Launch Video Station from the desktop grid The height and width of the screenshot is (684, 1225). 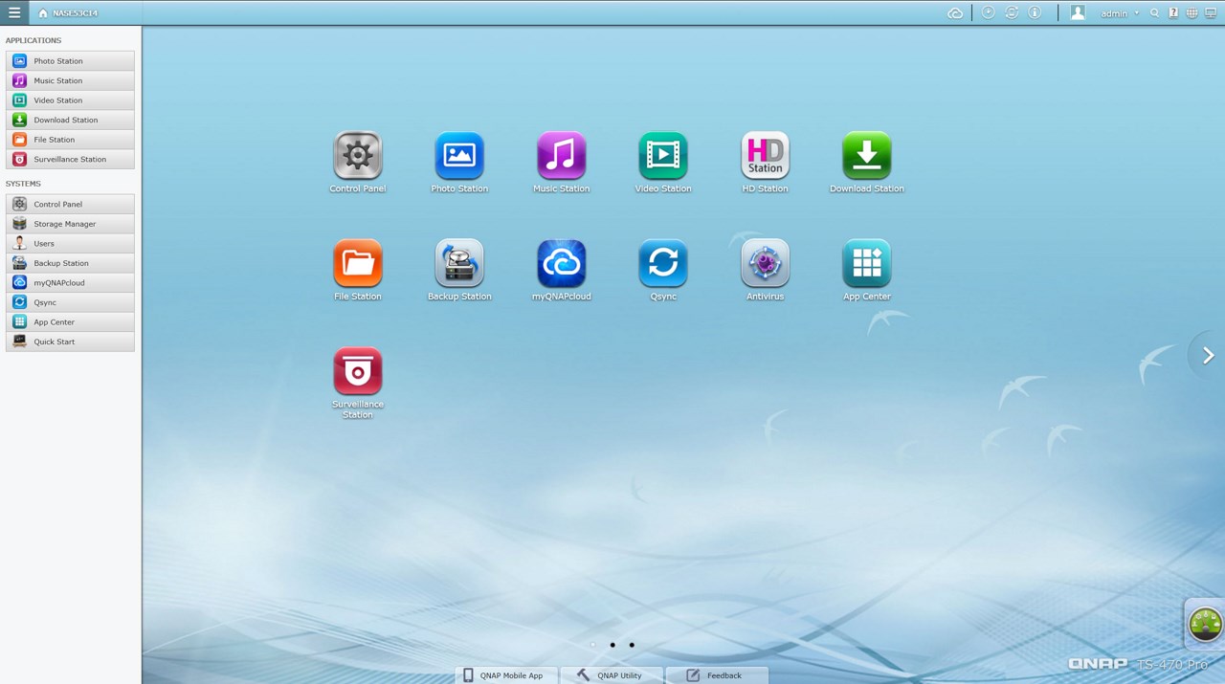[x=663, y=156]
